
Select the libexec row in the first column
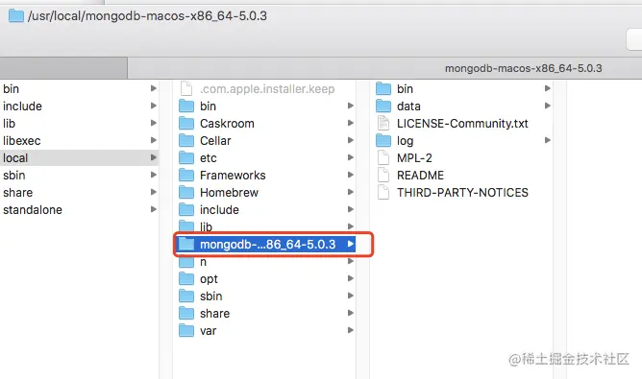80,141
